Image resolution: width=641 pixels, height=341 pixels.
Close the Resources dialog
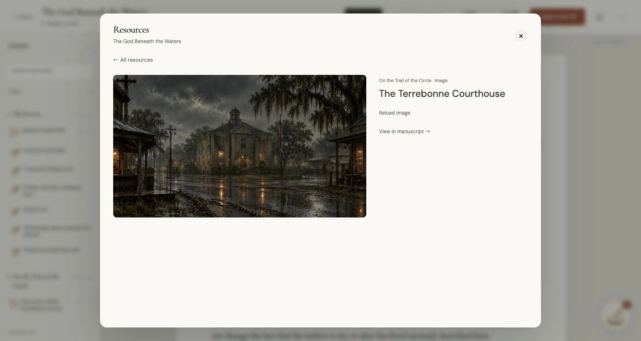coord(521,36)
